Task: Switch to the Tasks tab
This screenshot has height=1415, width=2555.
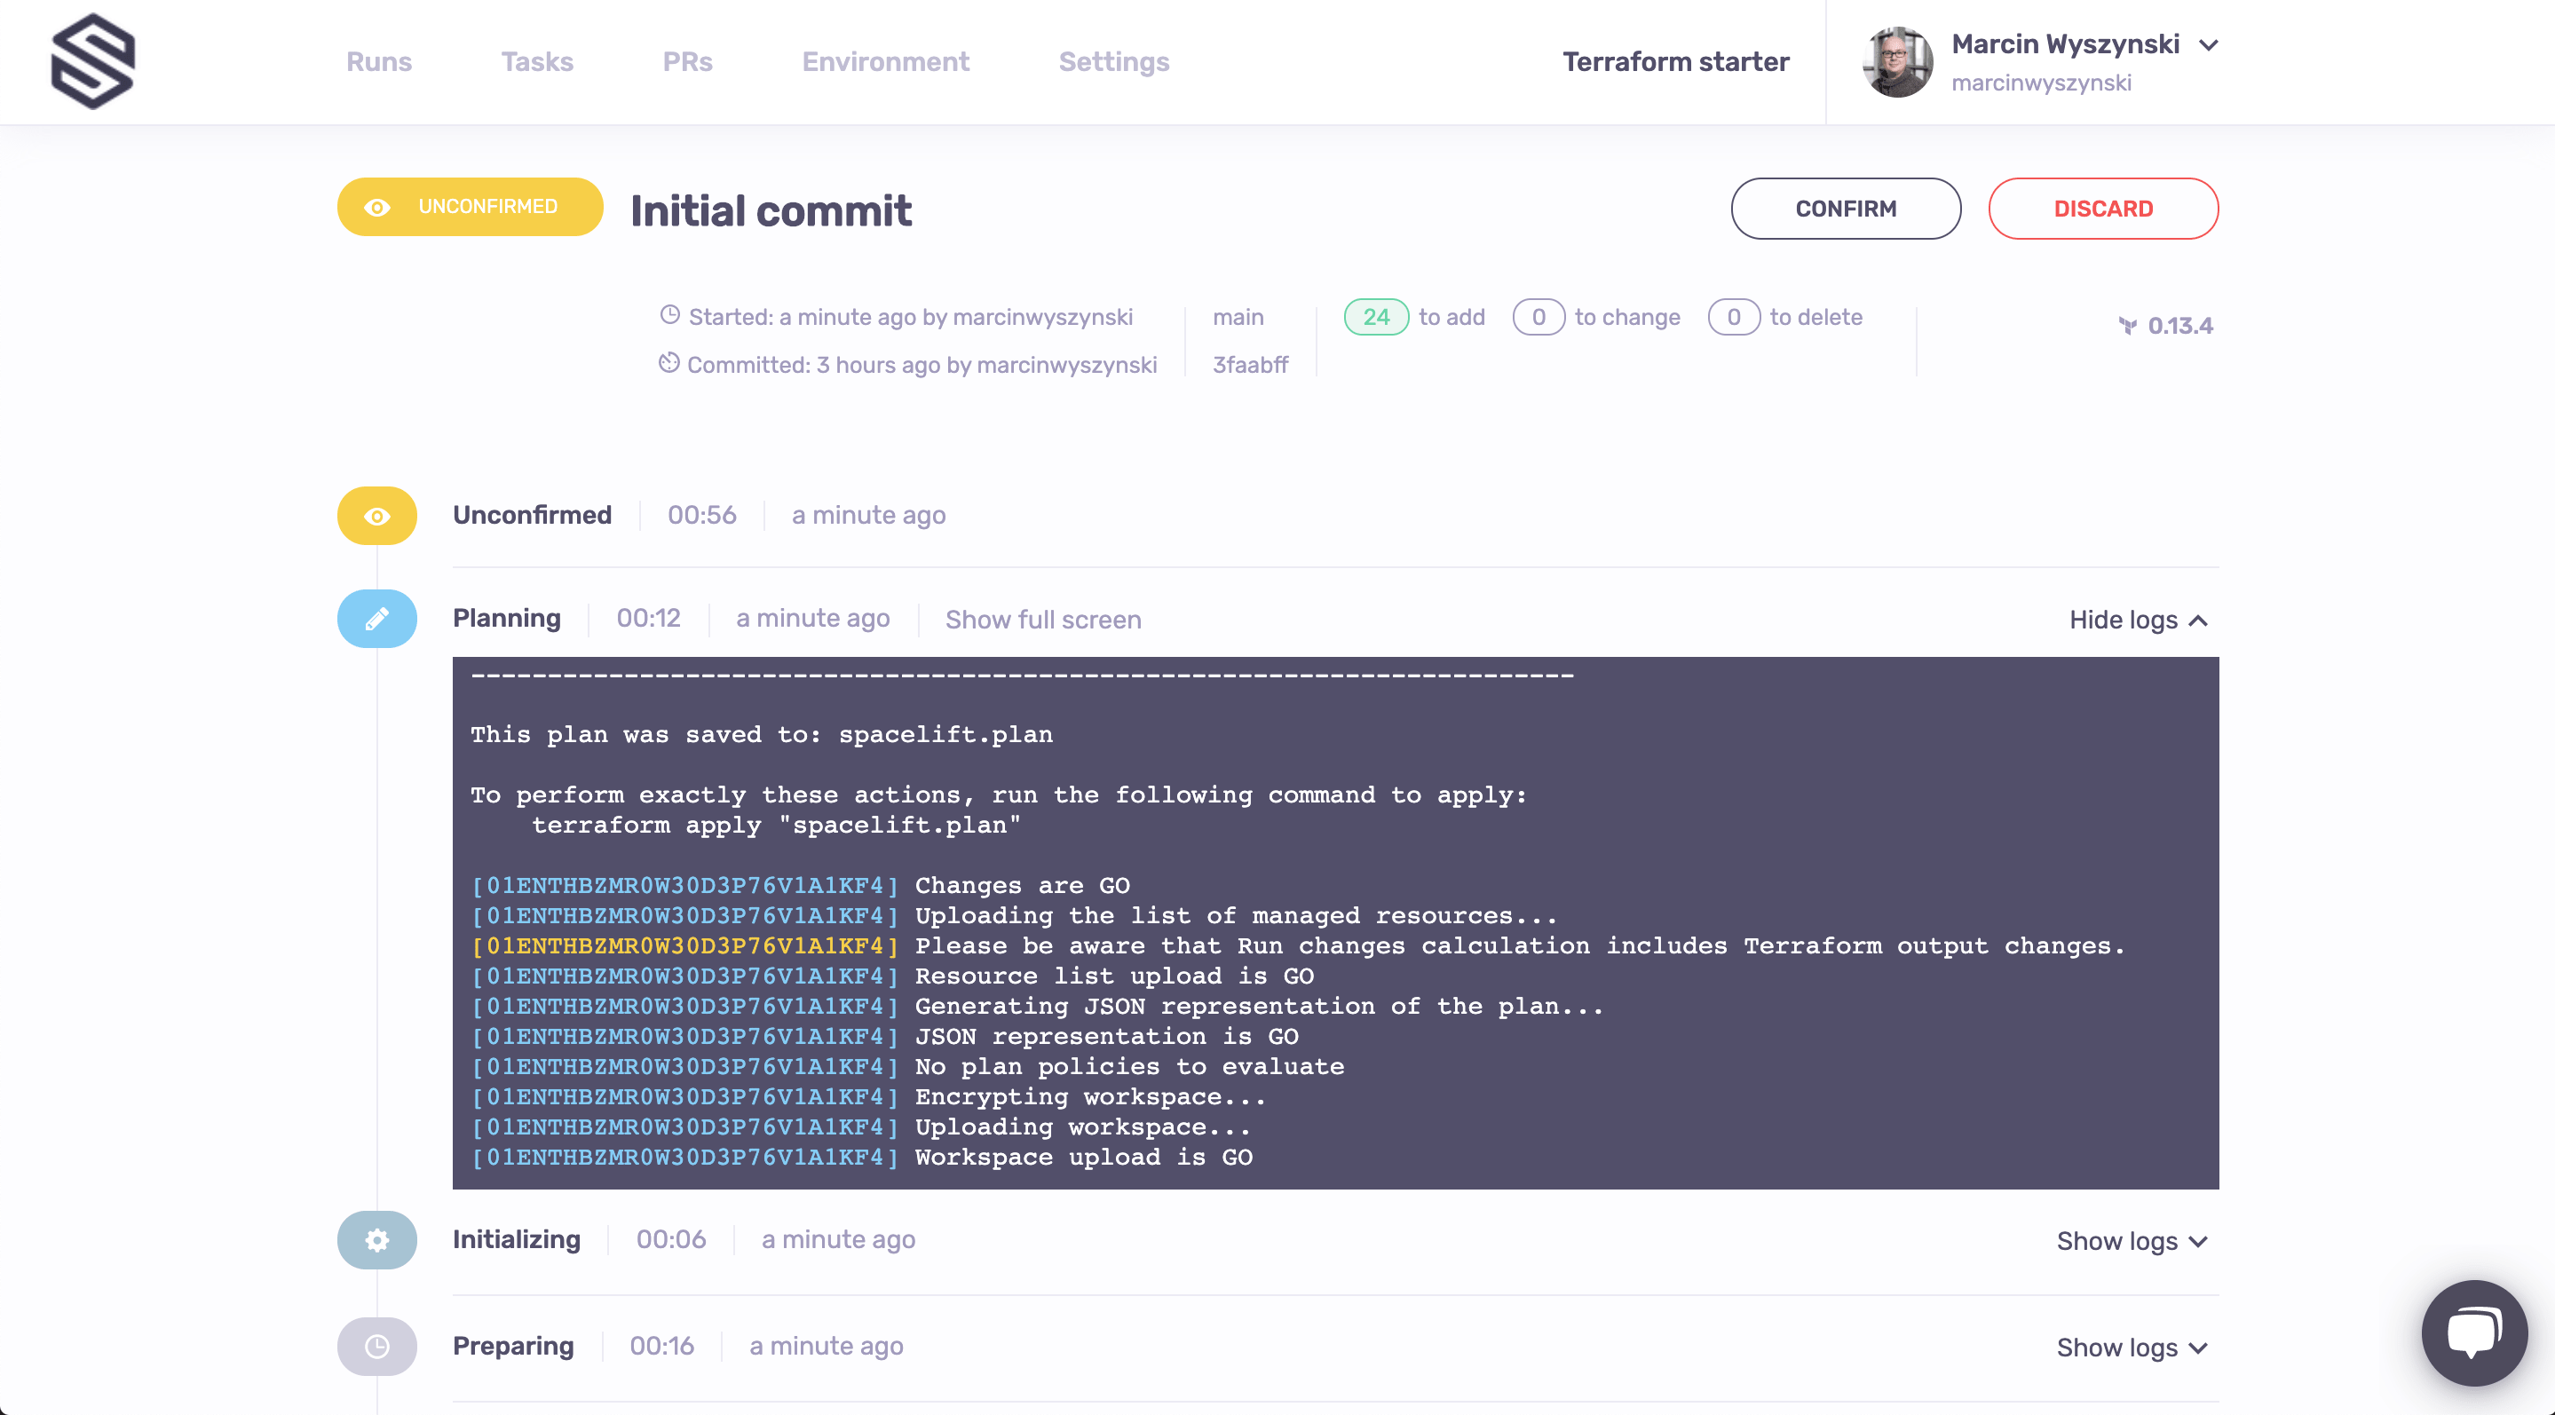Action: pyautogui.click(x=535, y=63)
